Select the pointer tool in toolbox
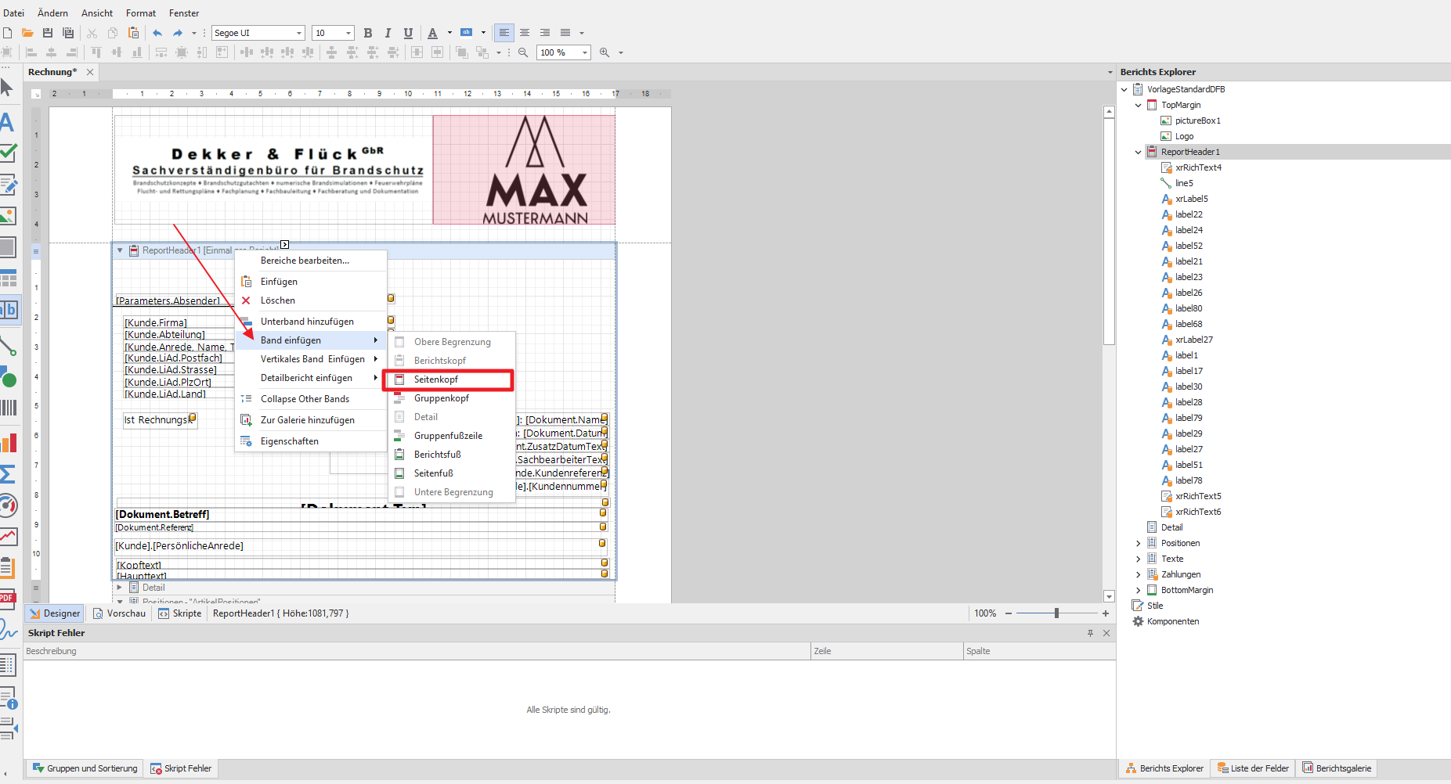 [x=8, y=87]
